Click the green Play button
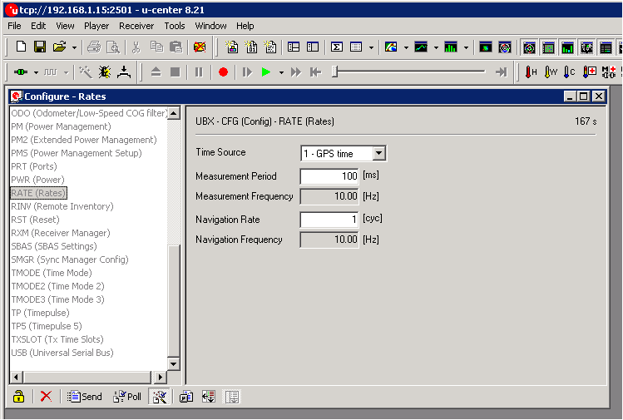The height and width of the screenshot is (420, 623). click(266, 72)
